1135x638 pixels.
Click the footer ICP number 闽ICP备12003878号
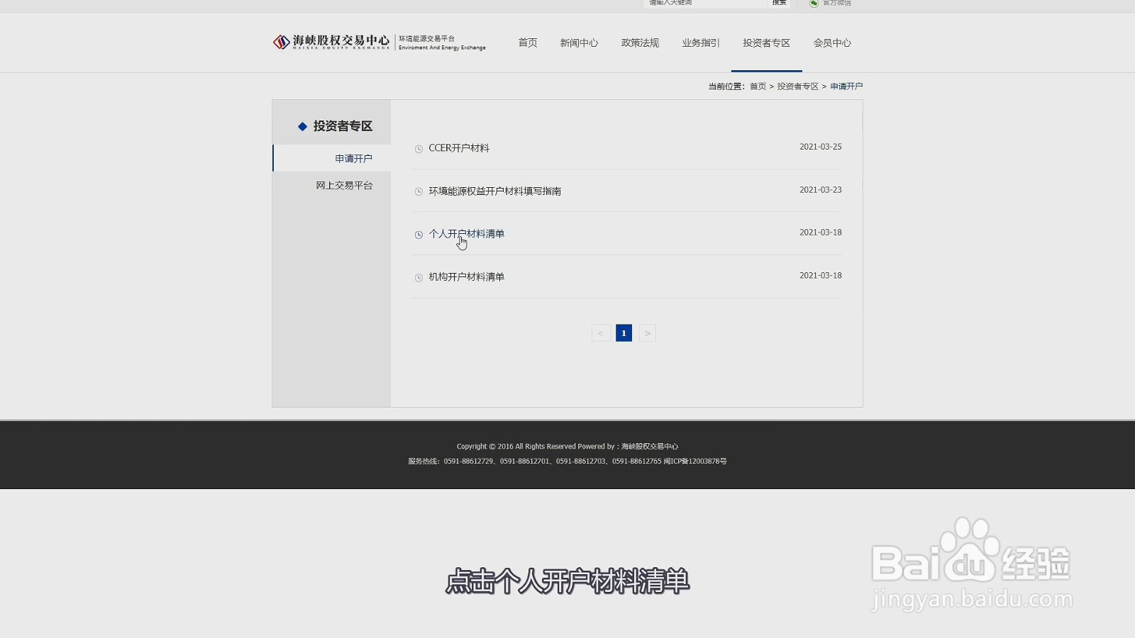695,461
